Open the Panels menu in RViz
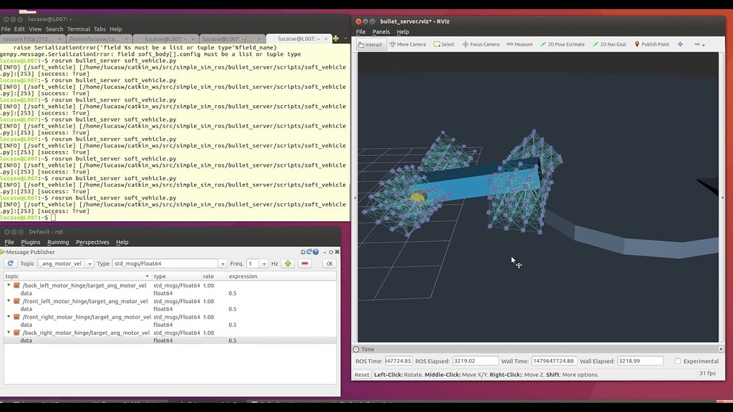This screenshot has height=412, width=733. tap(381, 31)
